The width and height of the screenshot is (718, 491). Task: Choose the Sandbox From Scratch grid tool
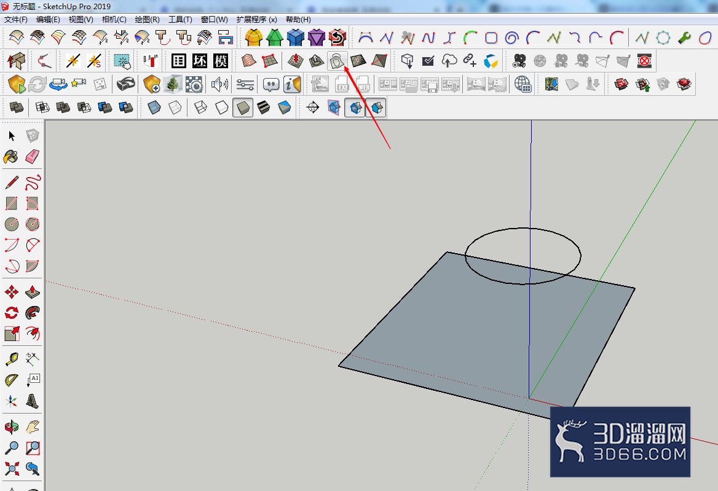270,60
